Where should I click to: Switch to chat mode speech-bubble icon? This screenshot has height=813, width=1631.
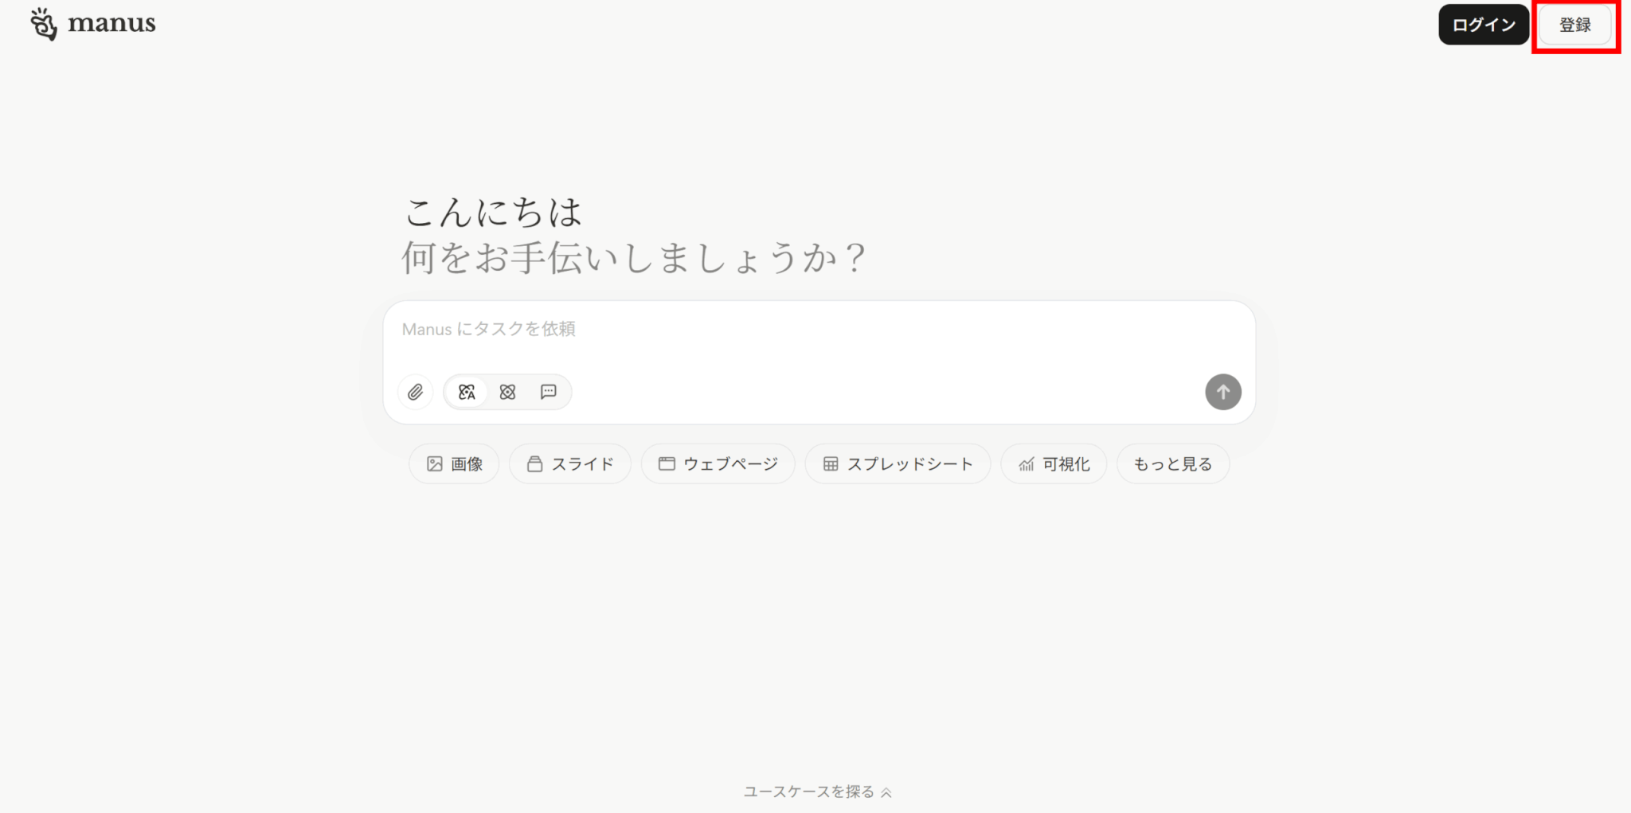pyautogui.click(x=549, y=392)
